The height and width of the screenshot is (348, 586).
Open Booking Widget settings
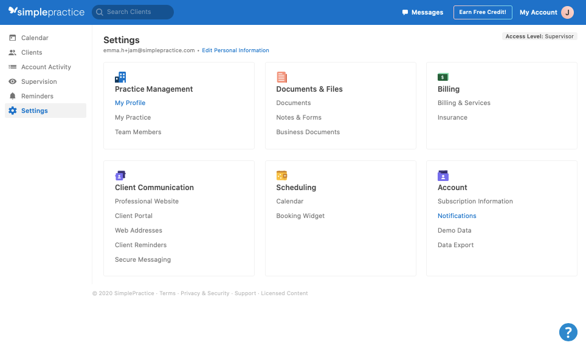pyautogui.click(x=300, y=216)
